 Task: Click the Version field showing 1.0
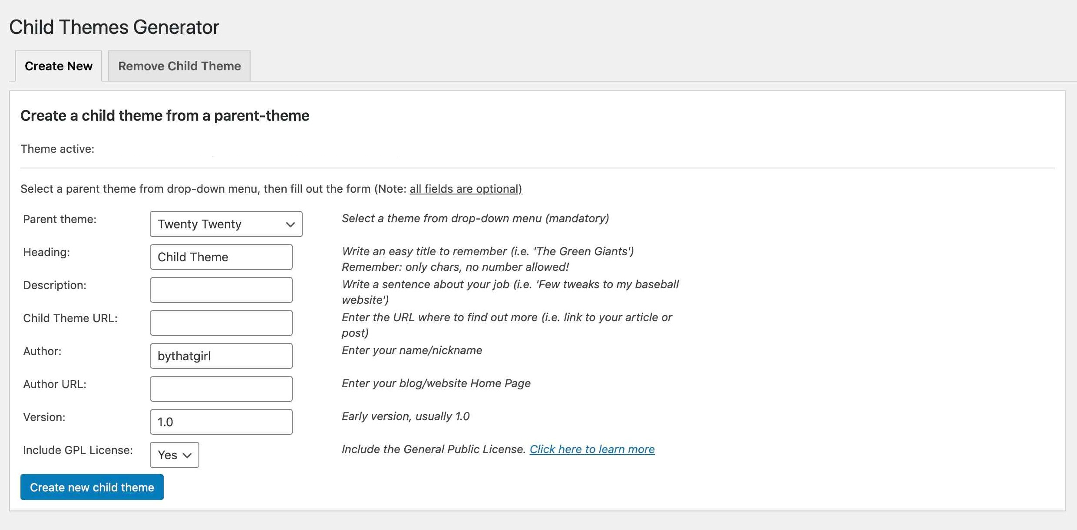point(221,422)
